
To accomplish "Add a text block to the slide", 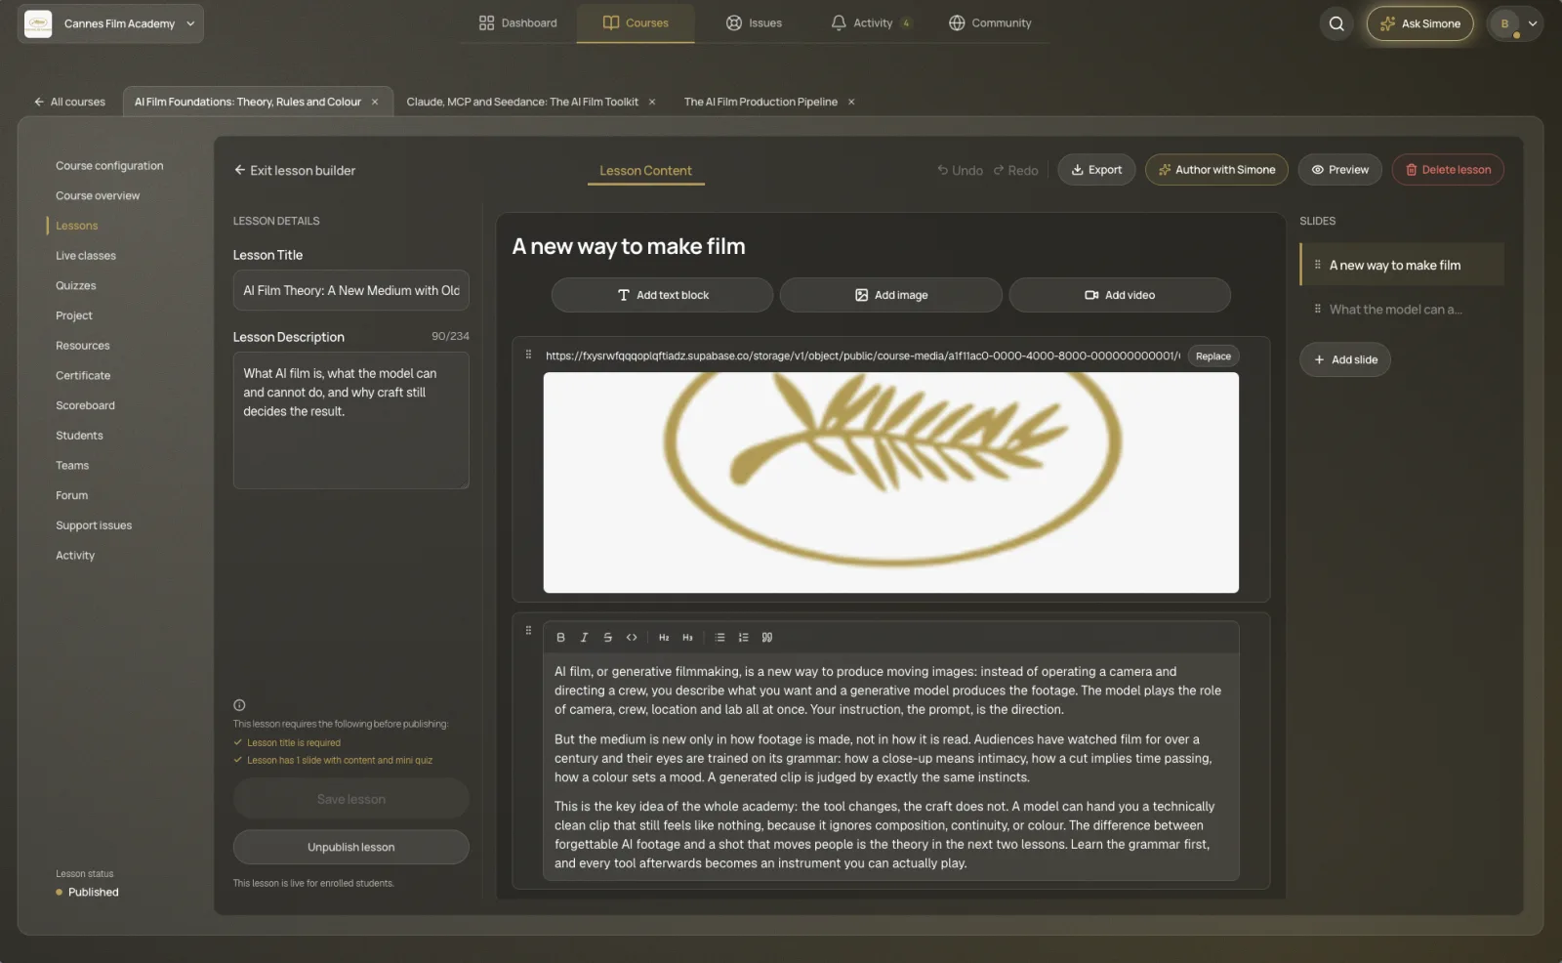I will (662, 295).
